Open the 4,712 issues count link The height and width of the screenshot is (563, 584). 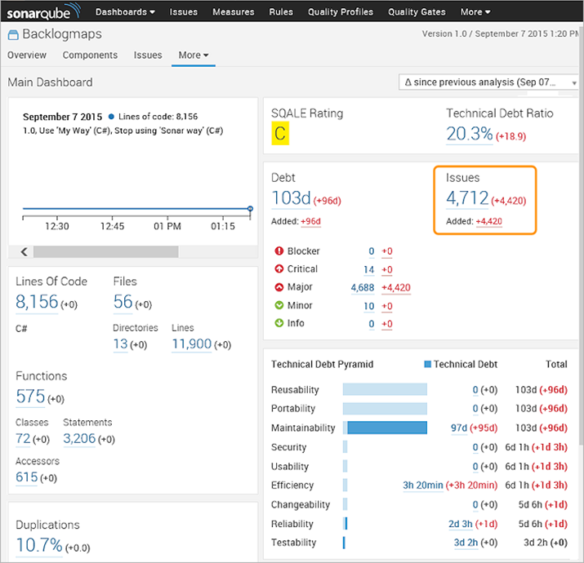click(467, 197)
